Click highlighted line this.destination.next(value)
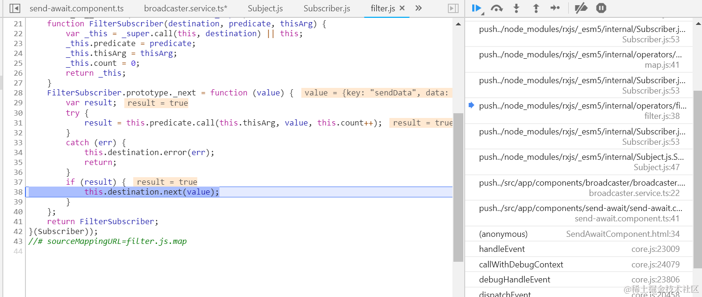Viewport: 702px width, 297px height. coord(152,192)
